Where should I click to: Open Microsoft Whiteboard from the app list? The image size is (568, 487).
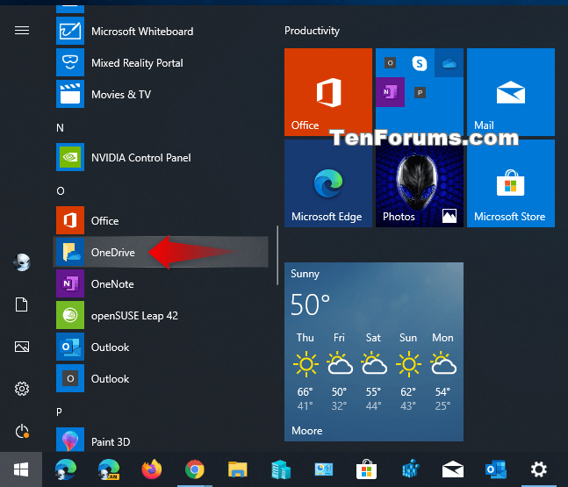point(162,32)
